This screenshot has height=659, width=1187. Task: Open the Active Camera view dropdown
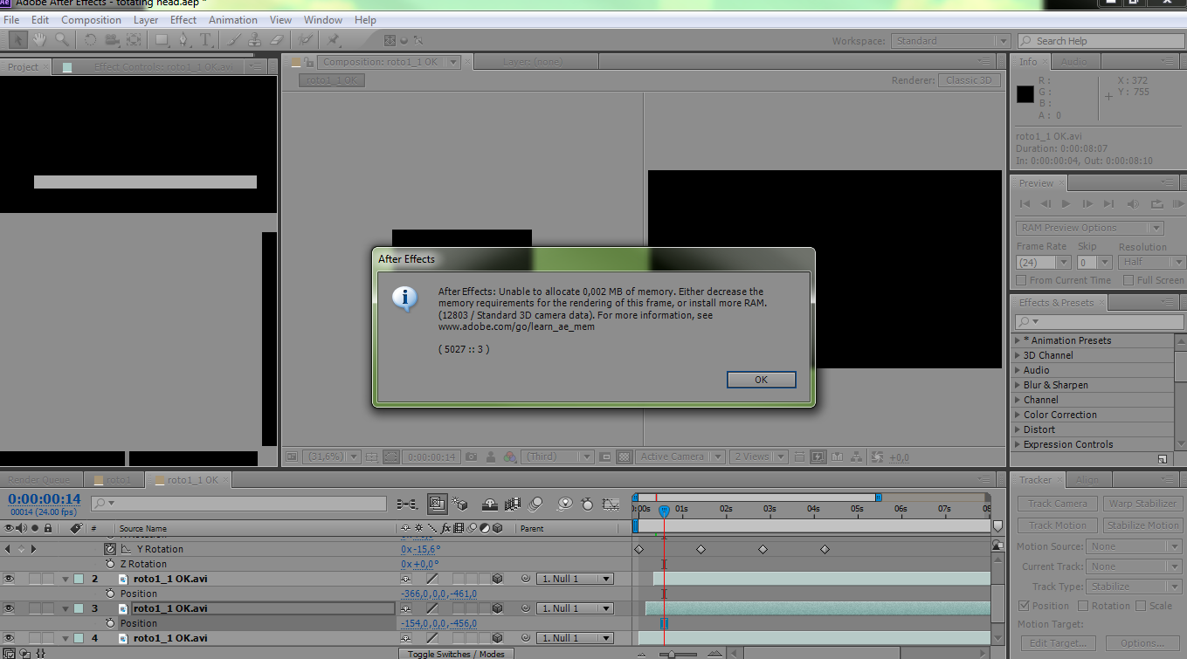[x=680, y=456]
